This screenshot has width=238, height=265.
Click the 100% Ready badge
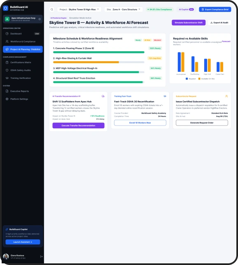pos(155,48)
